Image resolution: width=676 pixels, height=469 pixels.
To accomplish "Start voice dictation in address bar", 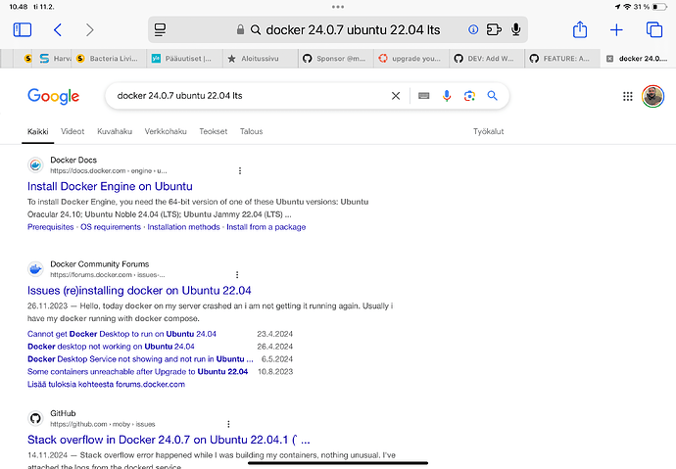I will click(x=515, y=29).
